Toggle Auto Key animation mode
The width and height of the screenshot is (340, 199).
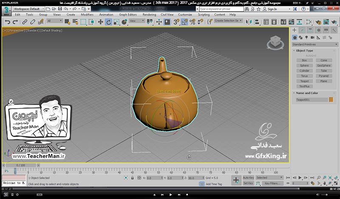[248, 178]
